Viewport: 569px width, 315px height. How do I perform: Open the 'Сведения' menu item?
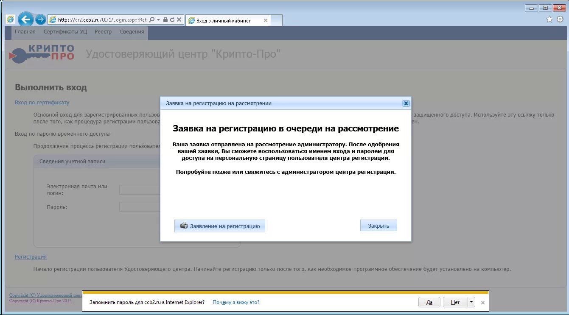tap(132, 32)
